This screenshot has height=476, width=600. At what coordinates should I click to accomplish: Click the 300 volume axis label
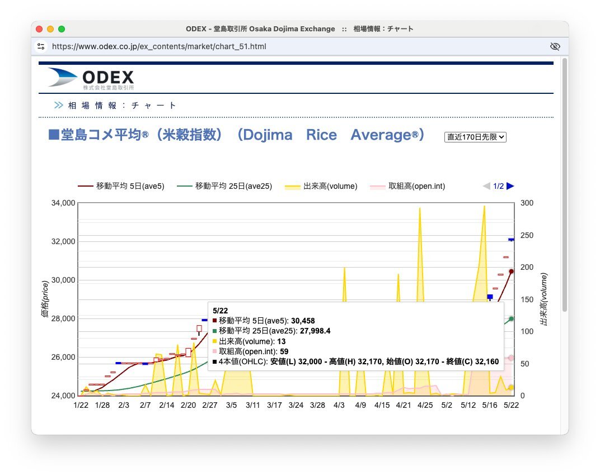(527, 203)
